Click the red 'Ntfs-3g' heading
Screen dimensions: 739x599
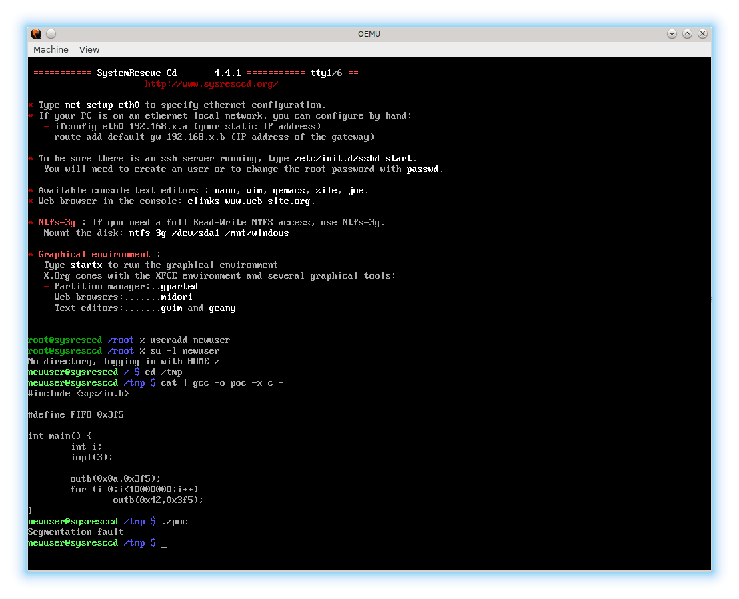57,222
